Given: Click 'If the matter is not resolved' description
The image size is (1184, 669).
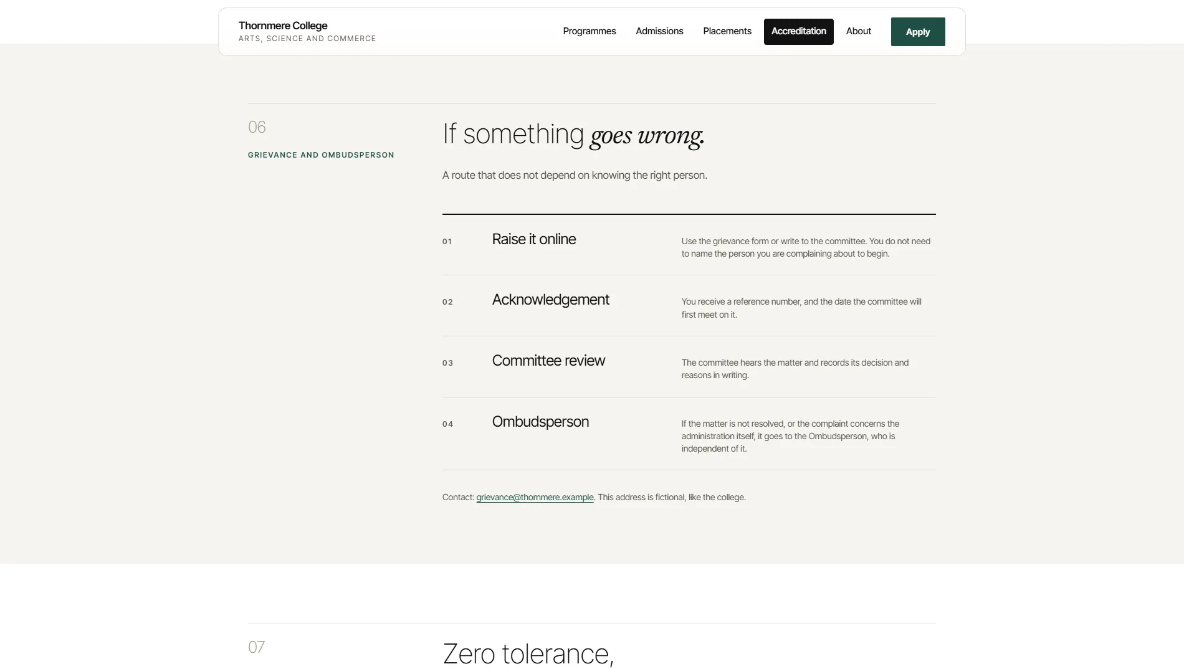Looking at the screenshot, I should point(790,436).
